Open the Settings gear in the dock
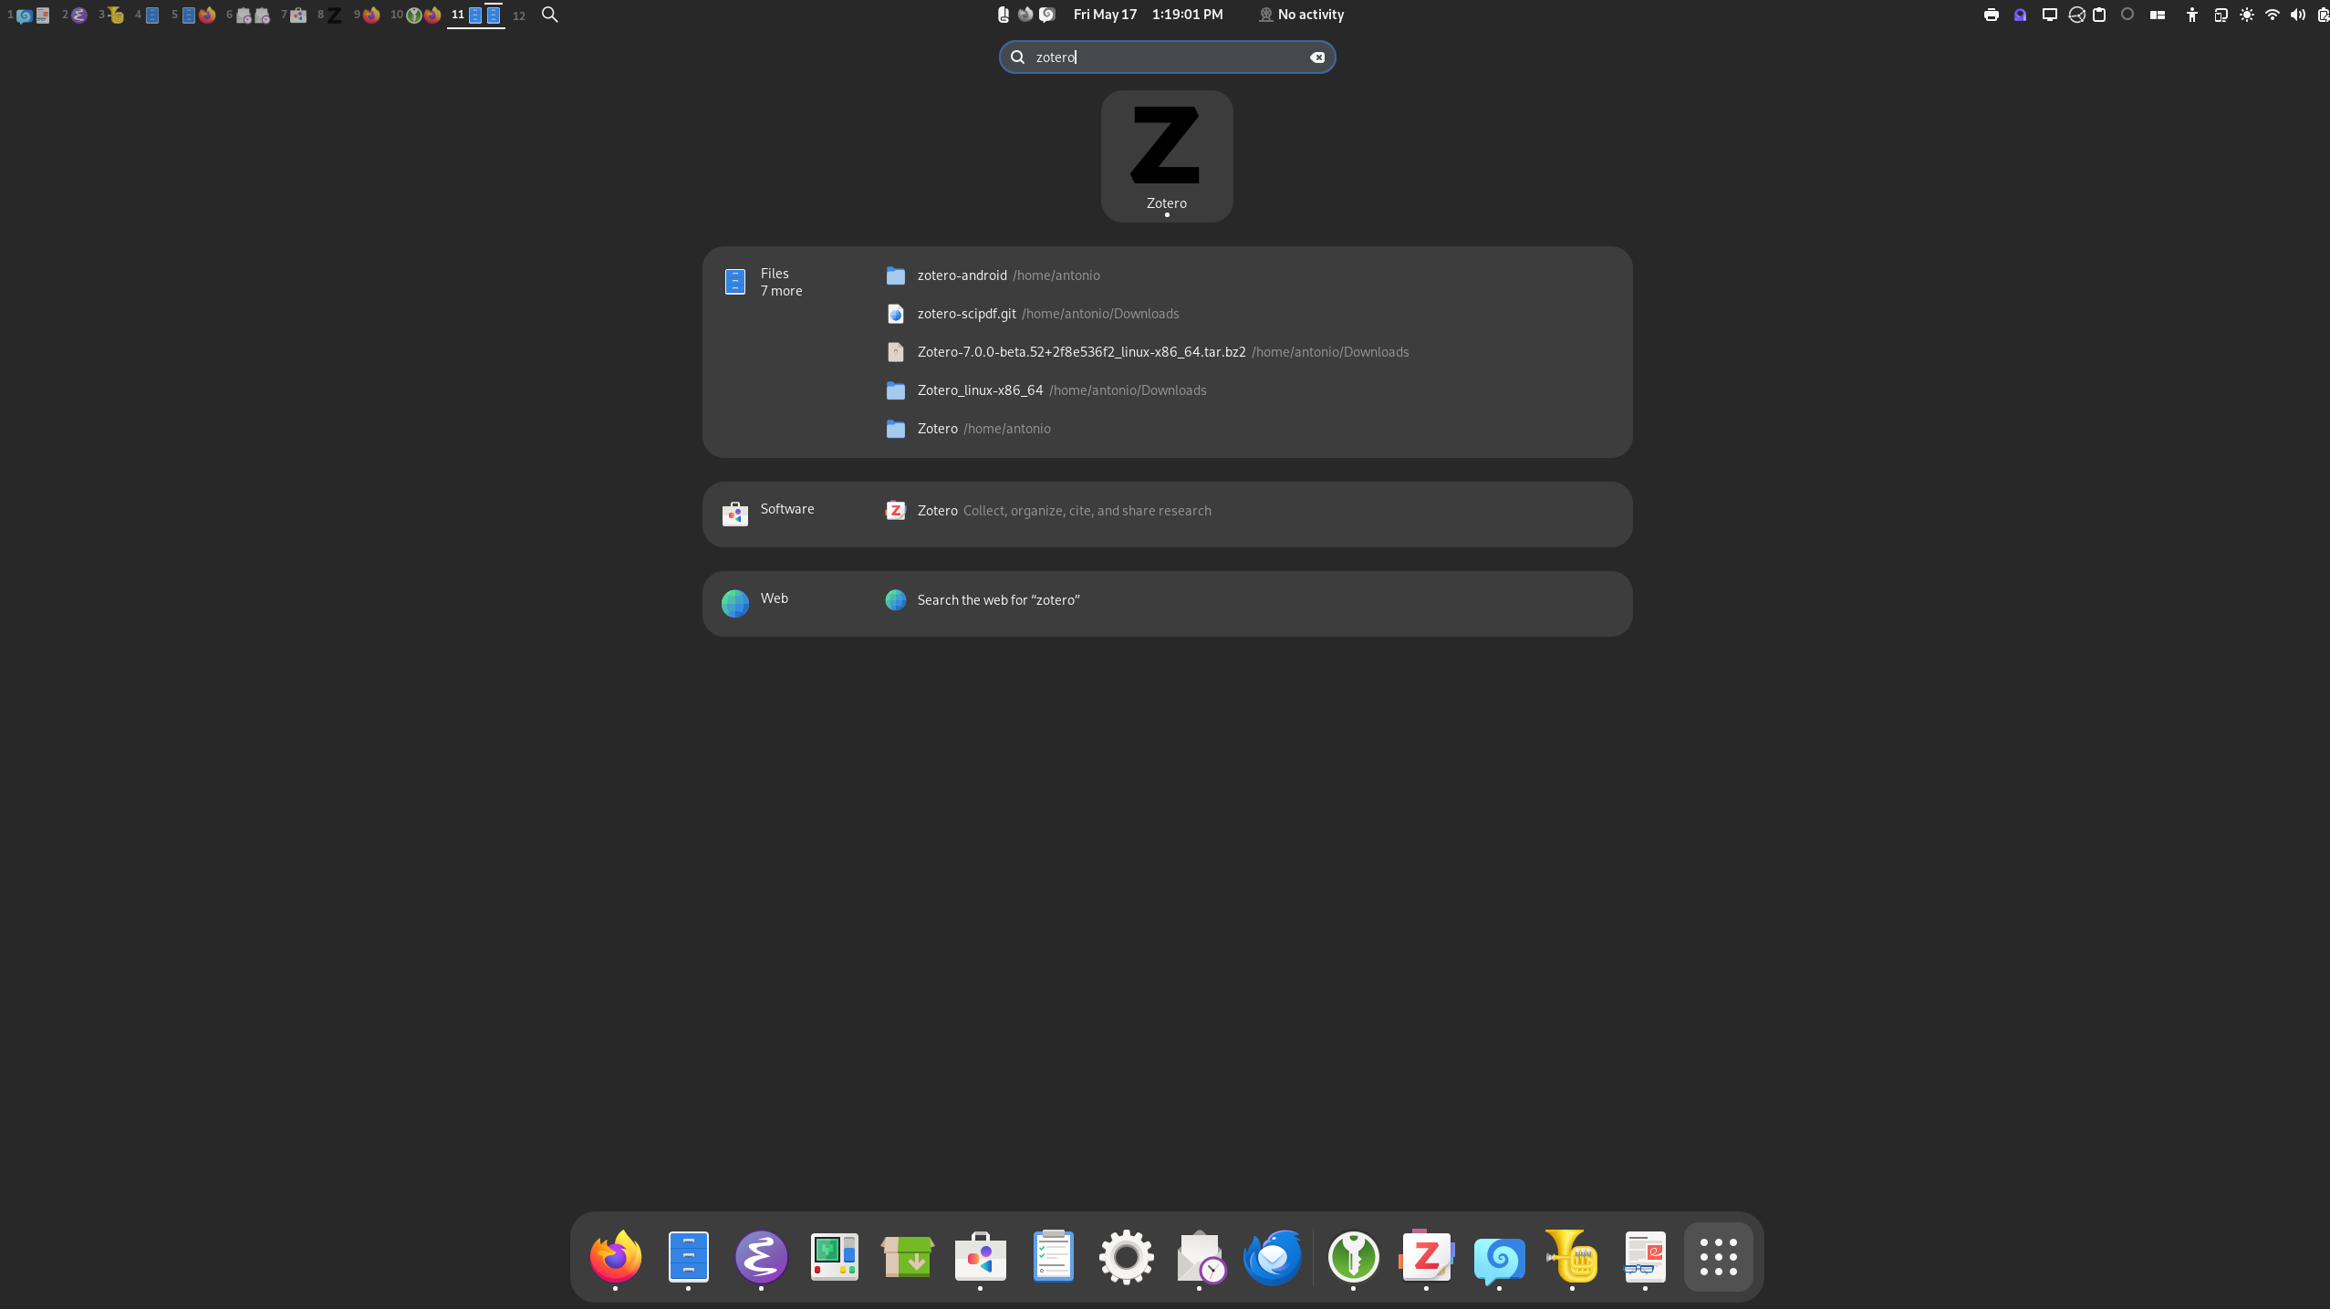 1126,1256
